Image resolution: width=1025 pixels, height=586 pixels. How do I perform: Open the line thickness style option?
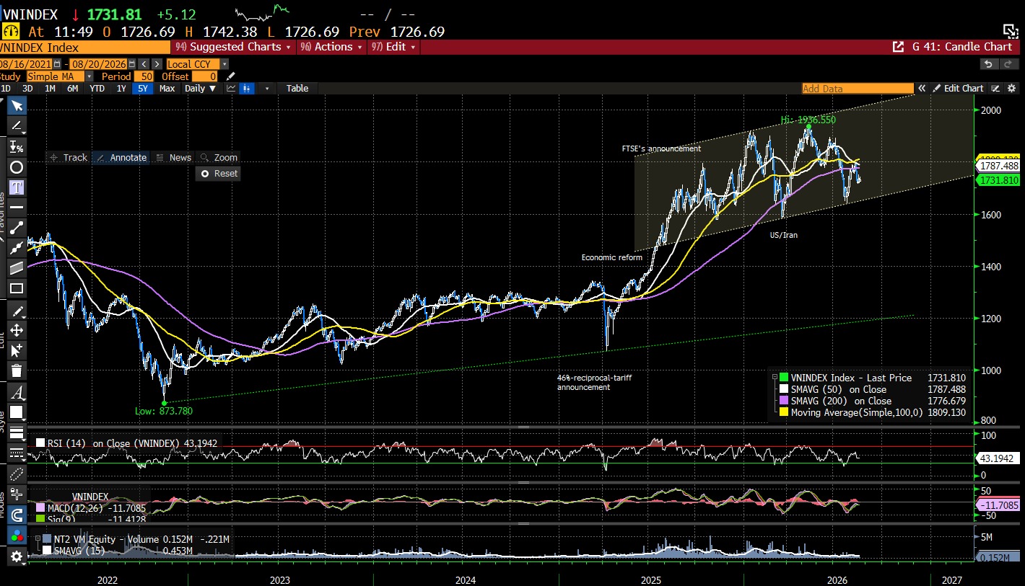click(16, 434)
